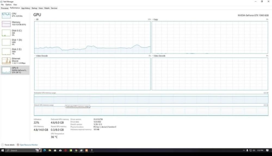
Task: Select the Performance tab
Action: point(15,8)
